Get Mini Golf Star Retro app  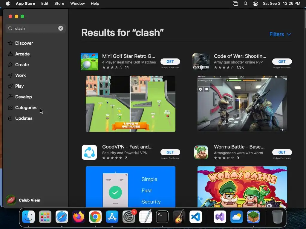click(170, 61)
